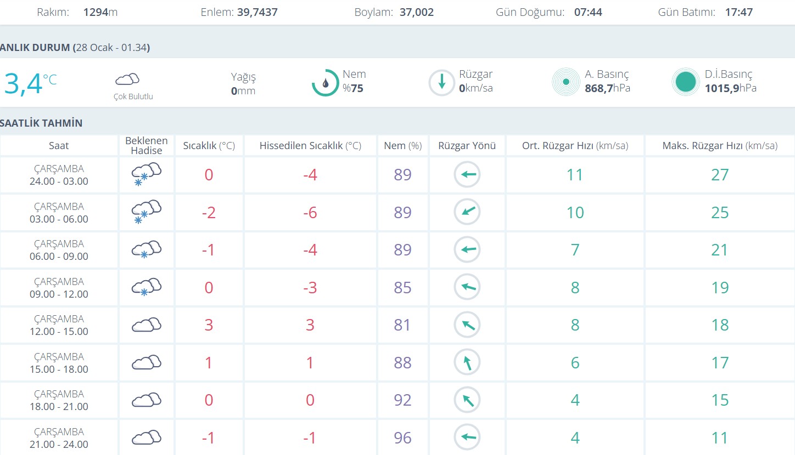Viewport: 795px width, 455px height.
Task: Click the Beklenen Hadise column header
Action: pos(146,145)
